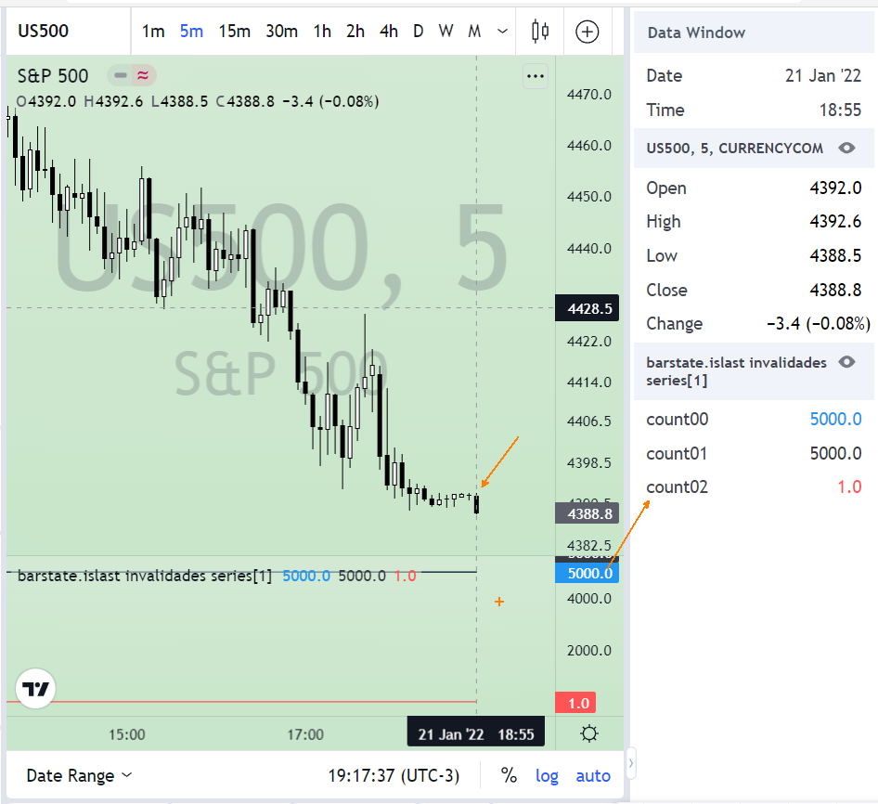The width and height of the screenshot is (878, 804).
Task: Choose the 1h timeframe
Action: tap(322, 32)
